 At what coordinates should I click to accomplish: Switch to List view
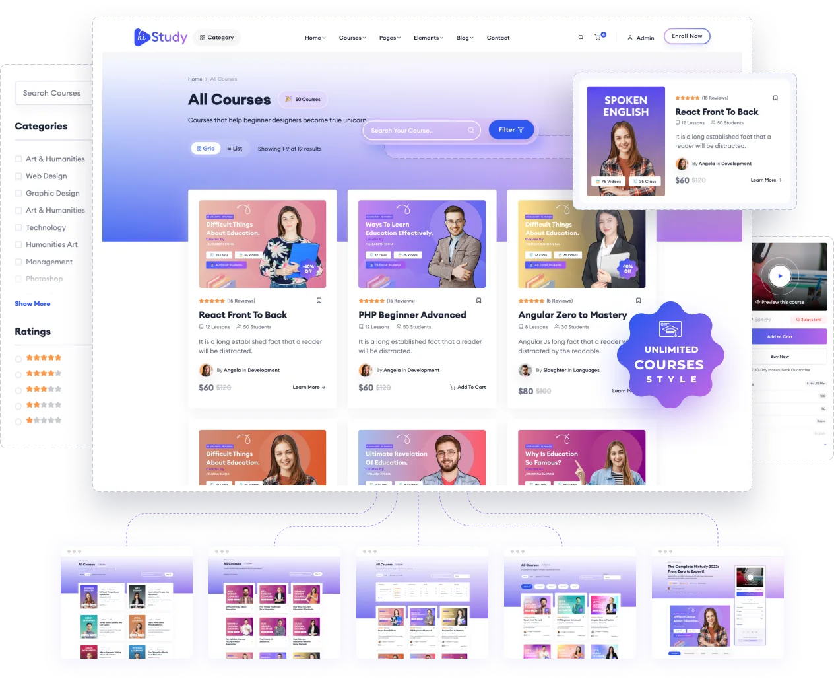tap(234, 149)
